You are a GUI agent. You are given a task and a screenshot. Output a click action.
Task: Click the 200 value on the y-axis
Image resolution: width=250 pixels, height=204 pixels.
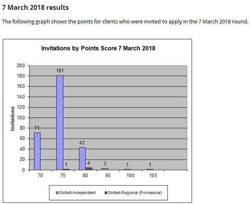(21, 66)
